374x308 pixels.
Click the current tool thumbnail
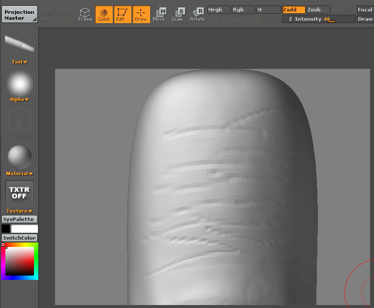(x=20, y=44)
